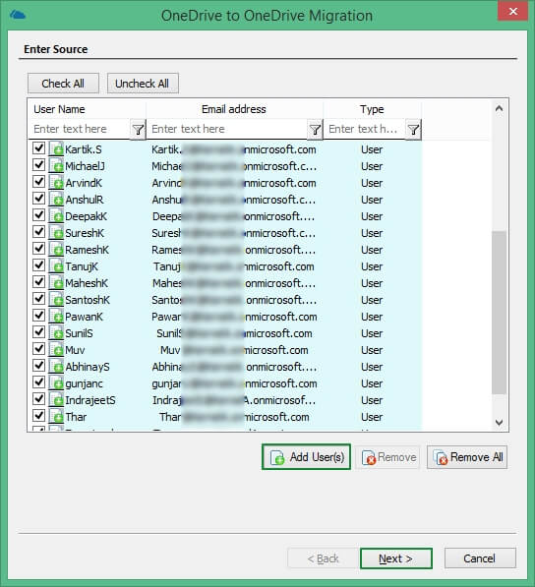Open the Type column filter funnel
The image size is (535, 587).
pos(413,130)
